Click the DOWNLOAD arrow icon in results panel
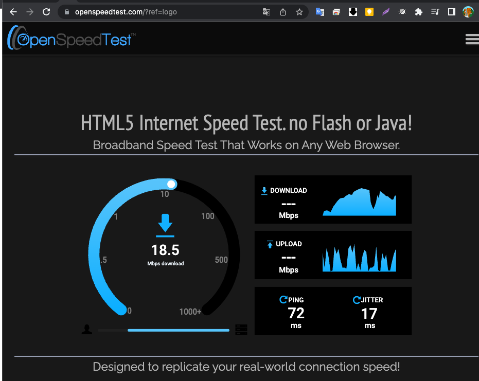479x381 pixels. [264, 191]
